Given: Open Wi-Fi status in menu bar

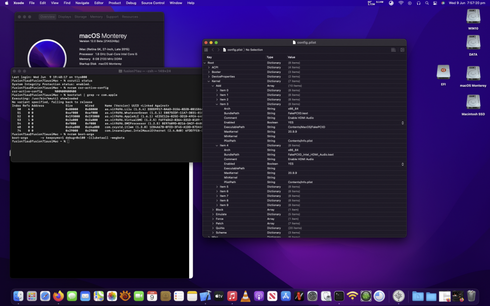Looking at the screenshot, I should point(401,3).
